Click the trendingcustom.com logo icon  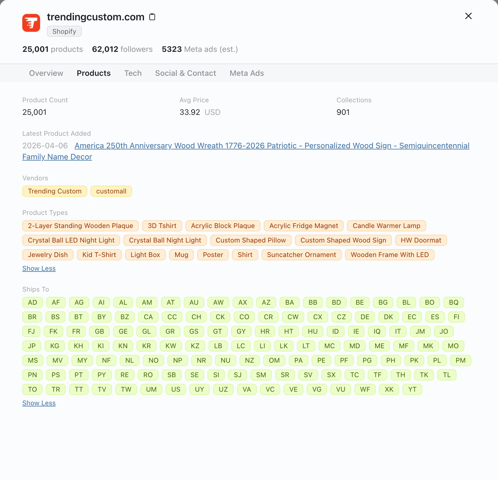coord(31,23)
